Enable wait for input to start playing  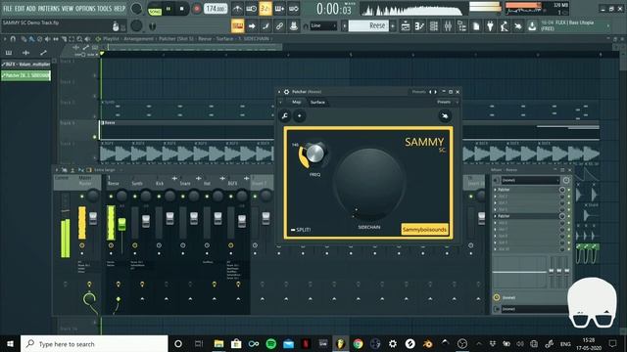coord(252,9)
